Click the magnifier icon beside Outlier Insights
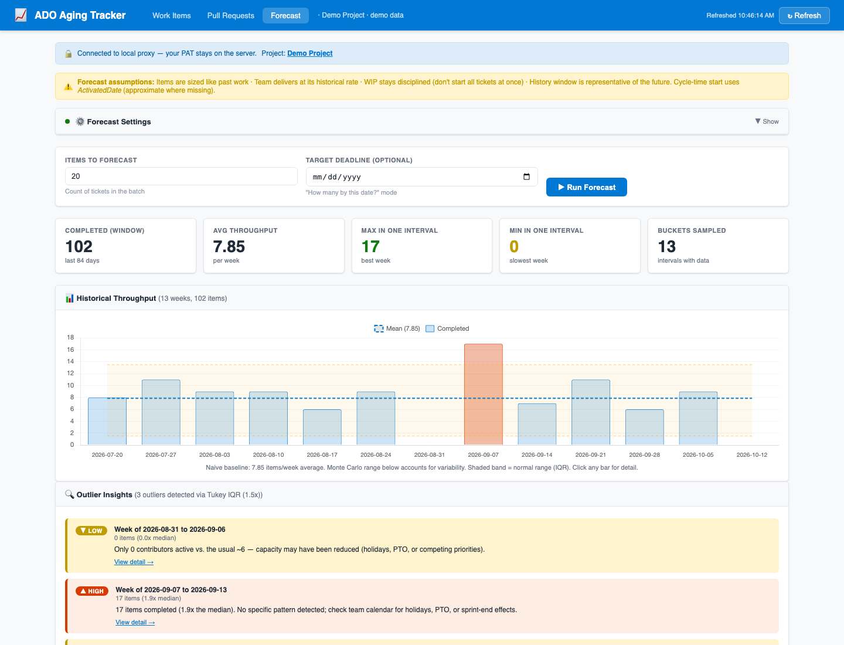 [x=69, y=494]
